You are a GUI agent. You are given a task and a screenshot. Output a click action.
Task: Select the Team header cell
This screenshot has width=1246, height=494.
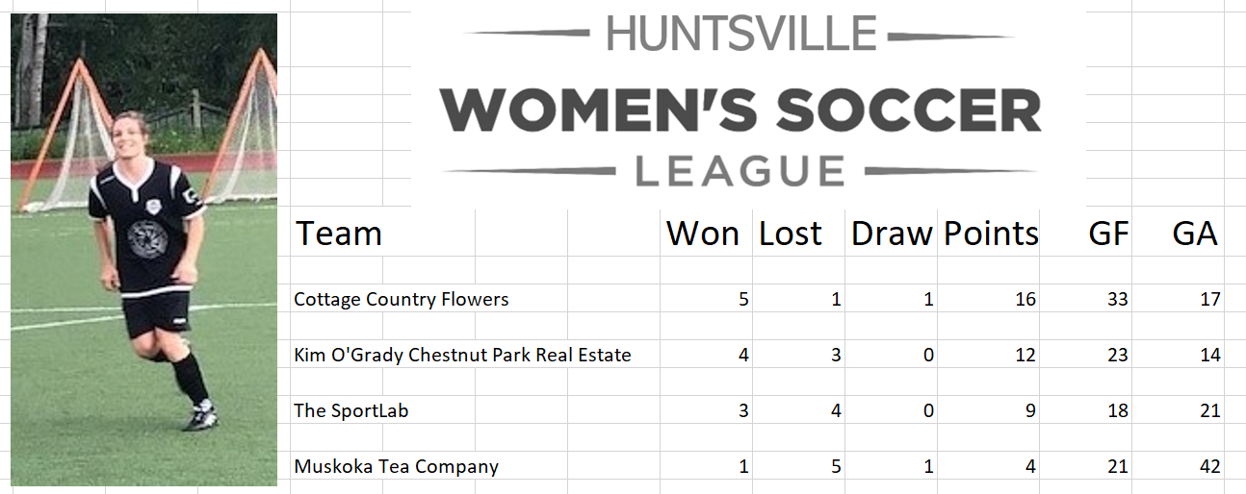[x=338, y=234]
